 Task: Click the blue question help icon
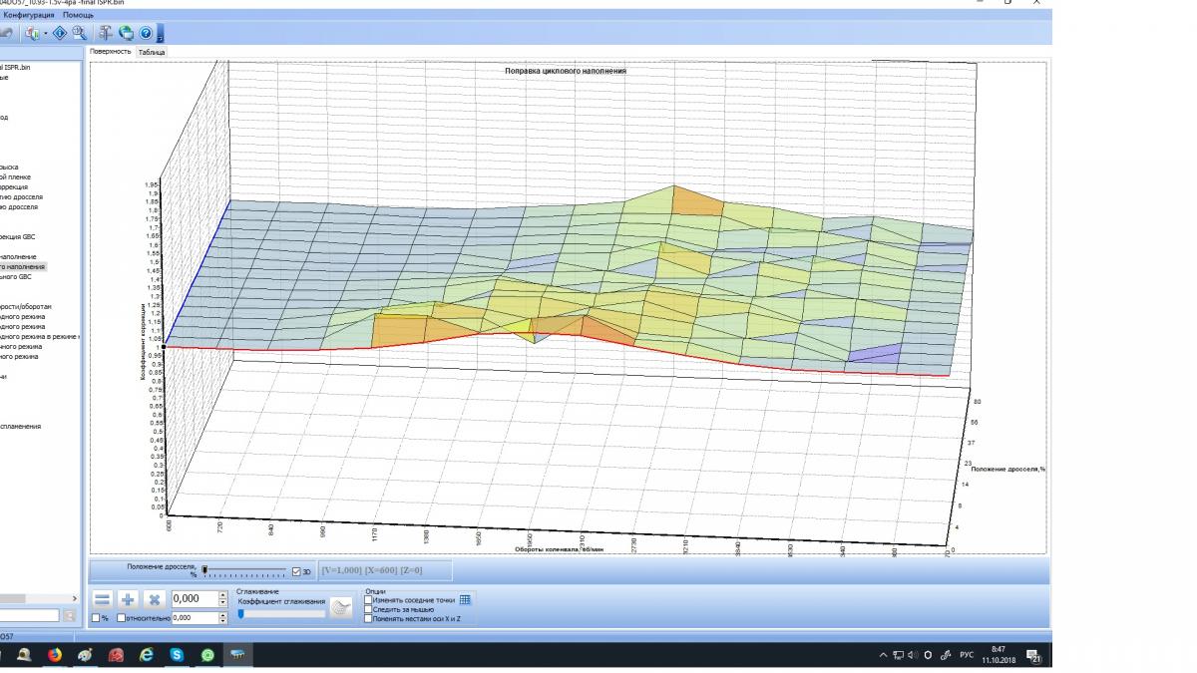(146, 33)
